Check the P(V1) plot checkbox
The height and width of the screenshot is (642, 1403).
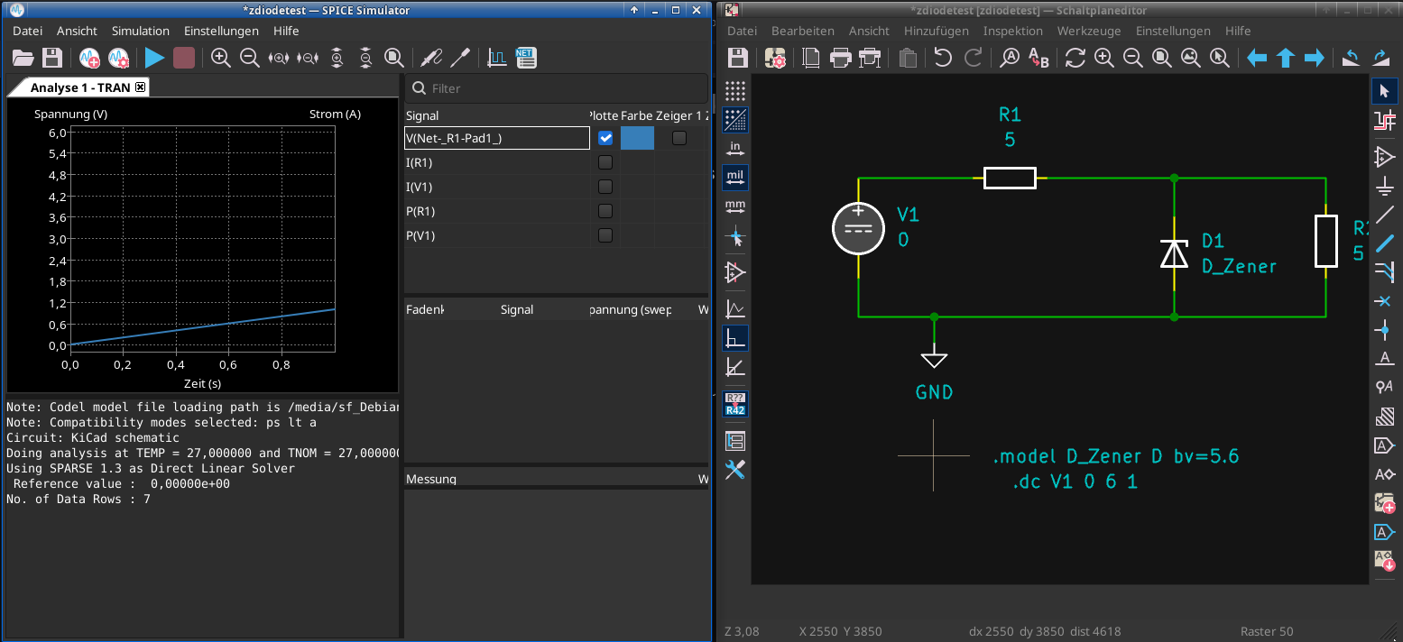point(605,235)
